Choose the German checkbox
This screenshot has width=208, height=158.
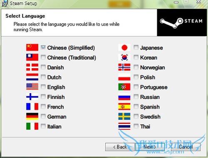(x=43, y=116)
